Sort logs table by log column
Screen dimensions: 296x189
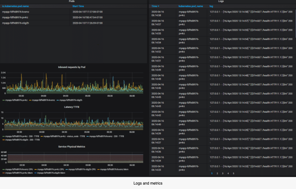(x=211, y=6)
